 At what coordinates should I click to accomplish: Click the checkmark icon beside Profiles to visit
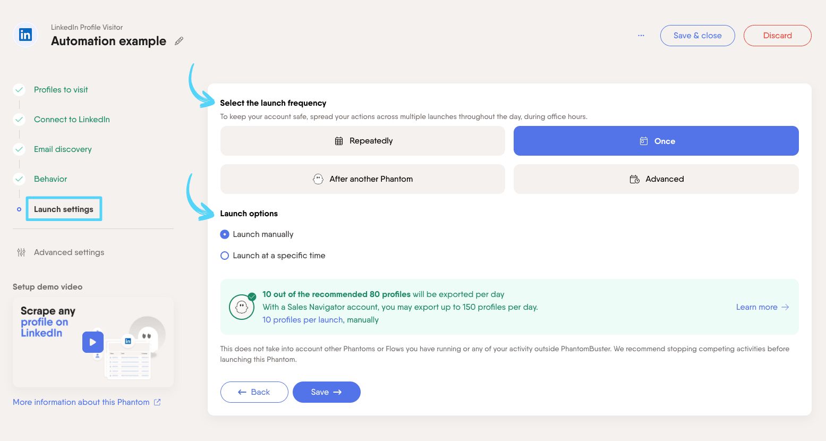(19, 90)
